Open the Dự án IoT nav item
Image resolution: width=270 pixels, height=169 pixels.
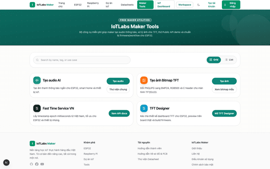pos(109,5)
